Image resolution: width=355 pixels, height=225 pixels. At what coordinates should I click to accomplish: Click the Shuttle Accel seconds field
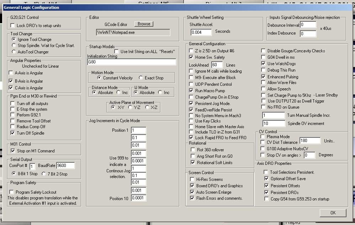point(201,32)
